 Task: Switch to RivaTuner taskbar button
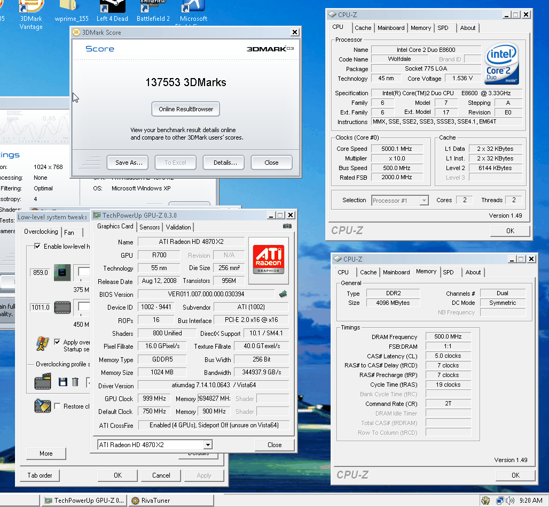coord(171,501)
